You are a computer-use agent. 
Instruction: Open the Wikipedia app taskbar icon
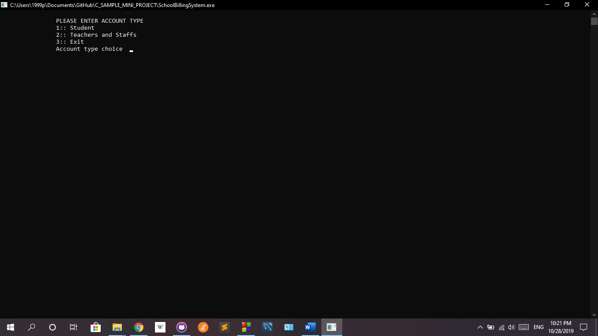point(160,327)
